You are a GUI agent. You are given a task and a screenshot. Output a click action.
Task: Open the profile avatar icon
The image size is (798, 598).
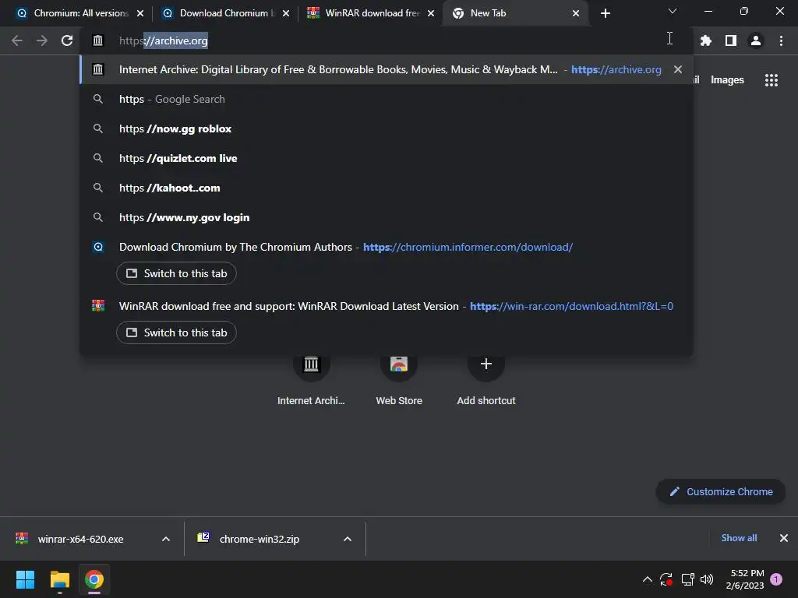pos(756,40)
